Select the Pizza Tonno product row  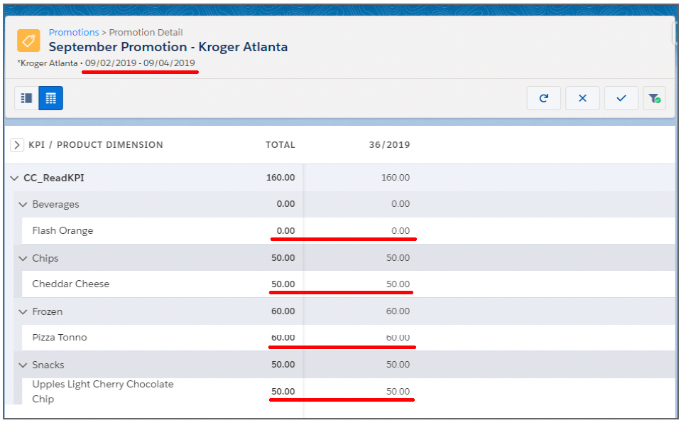349,338
